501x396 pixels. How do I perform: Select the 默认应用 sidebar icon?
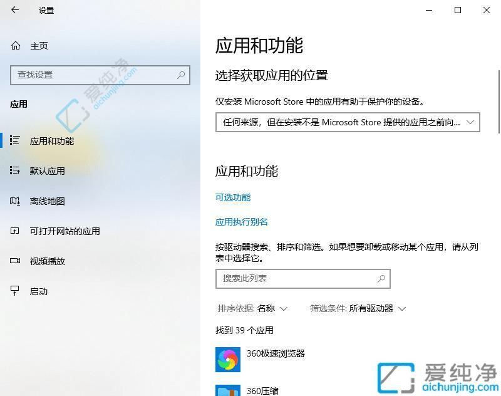[x=15, y=170]
